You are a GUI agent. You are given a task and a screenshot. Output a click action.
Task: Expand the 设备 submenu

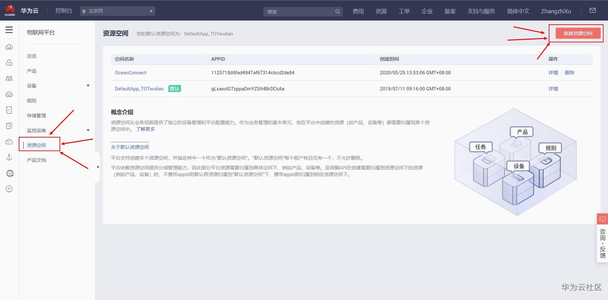[x=88, y=86]
